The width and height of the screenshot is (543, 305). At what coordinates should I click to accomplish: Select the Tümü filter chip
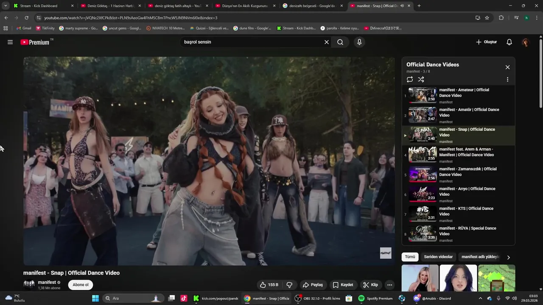point(410,257)
